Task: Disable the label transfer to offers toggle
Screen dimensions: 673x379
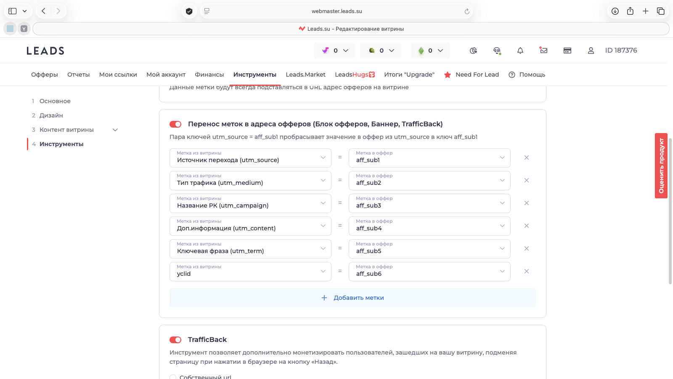Action: (175, 124)
